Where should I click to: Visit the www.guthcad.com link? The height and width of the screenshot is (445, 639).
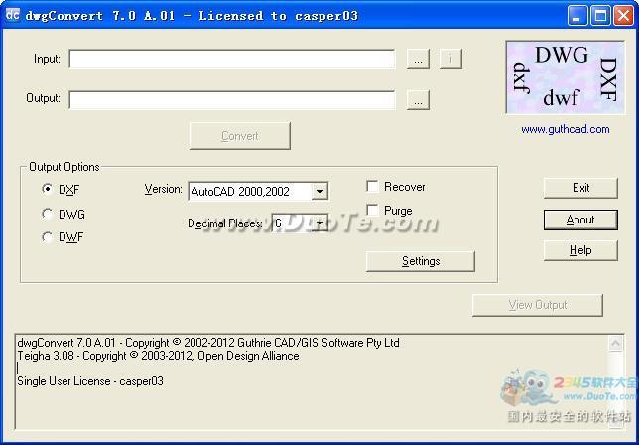[566, 130]
